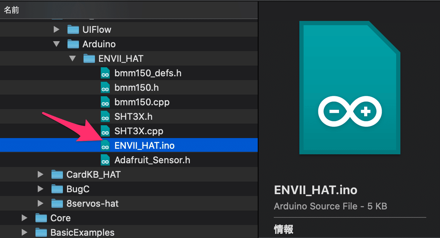Select the BasicExamples folder name
Viewport: 440px width, 238px height.
(x=82, y=233)
